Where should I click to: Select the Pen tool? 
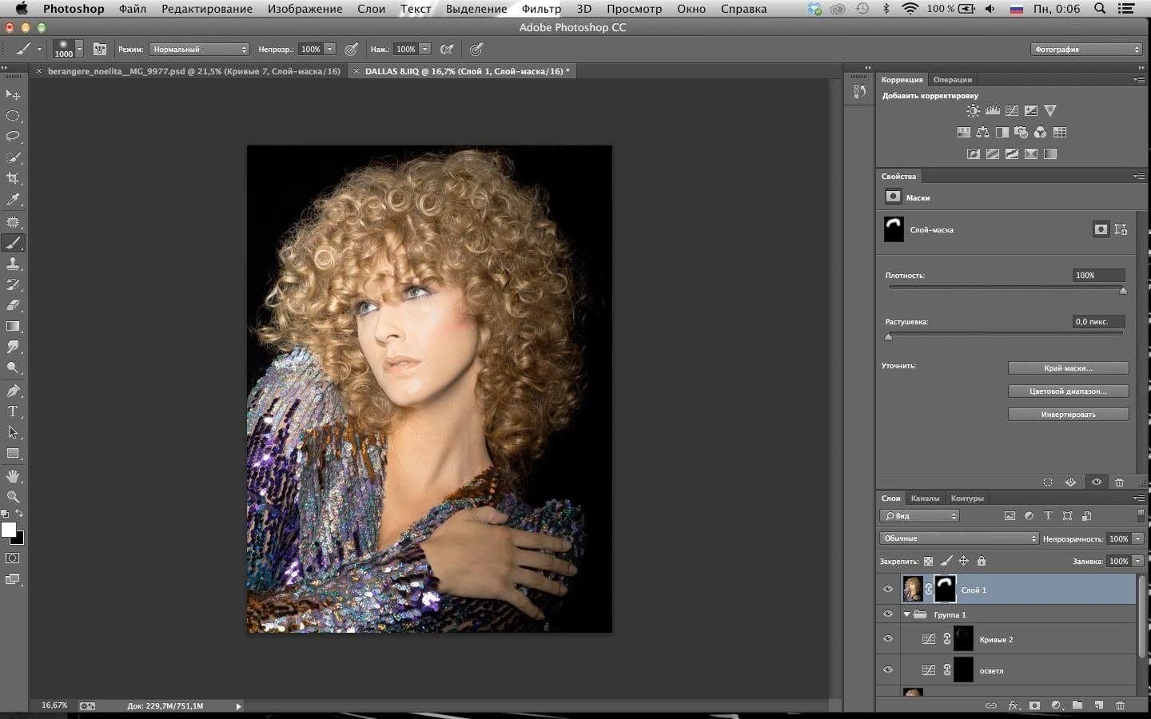point(13,391)
